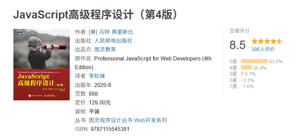
Task: Click the original title Professional JavaScript for Web Developers
Action: point(147,58)
